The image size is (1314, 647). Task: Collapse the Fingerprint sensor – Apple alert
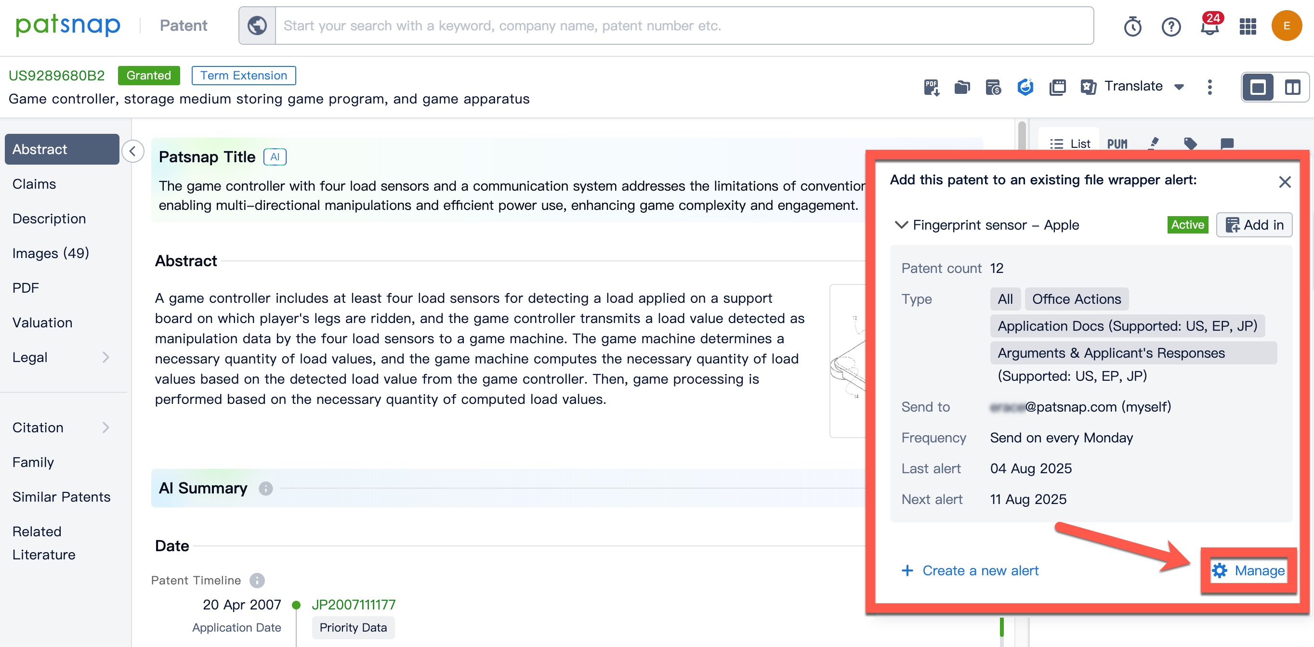[x=901, y=225]
